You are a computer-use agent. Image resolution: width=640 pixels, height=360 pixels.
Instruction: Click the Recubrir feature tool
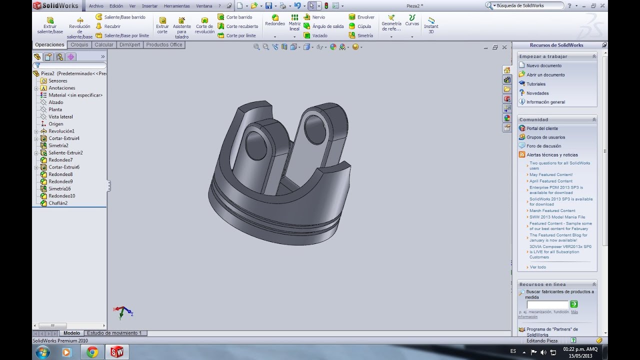coord(108,26)
